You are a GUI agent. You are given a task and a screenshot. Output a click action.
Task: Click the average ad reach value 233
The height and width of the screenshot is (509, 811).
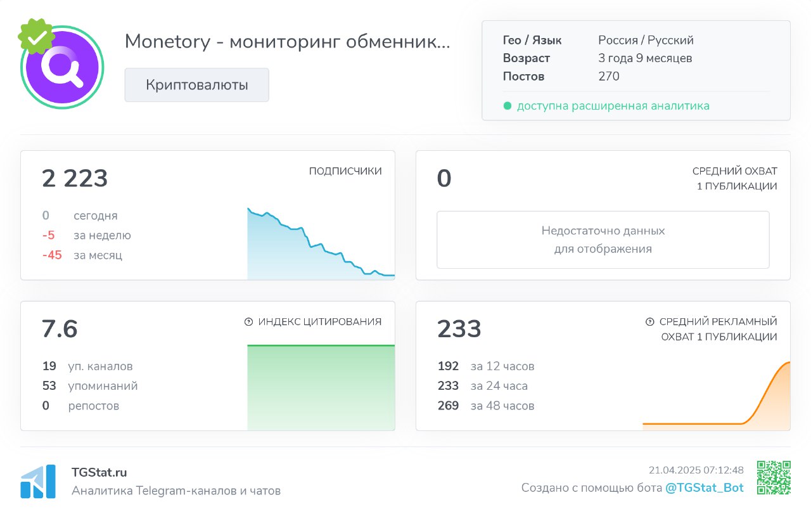(x=459, y=330)
